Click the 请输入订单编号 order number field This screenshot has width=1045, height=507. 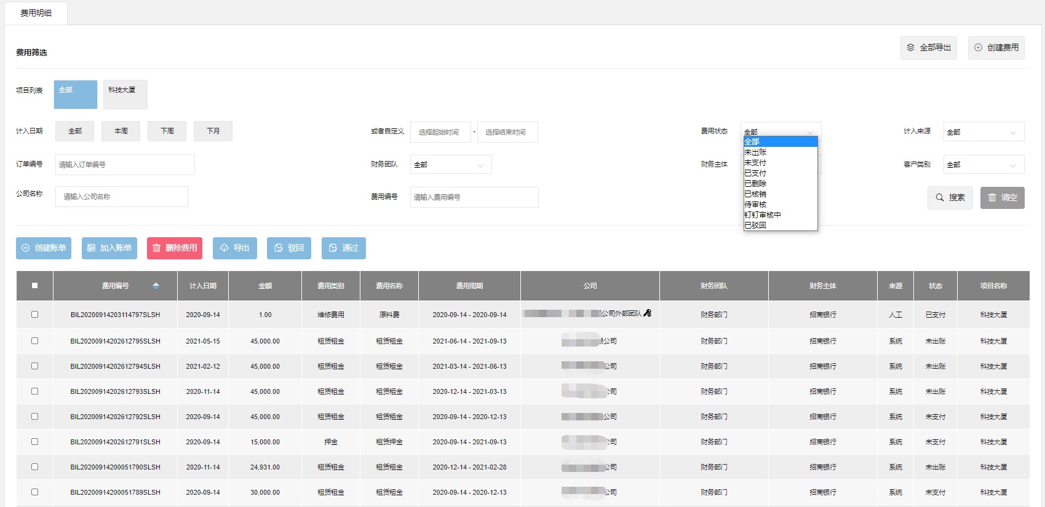click(x=125, y=165)
